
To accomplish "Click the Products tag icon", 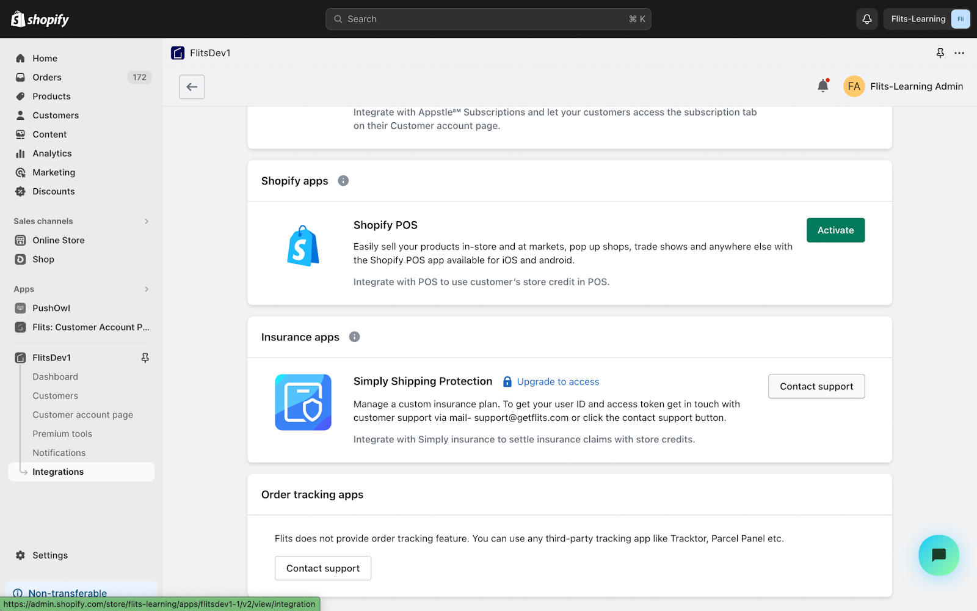I will (20, 96).
